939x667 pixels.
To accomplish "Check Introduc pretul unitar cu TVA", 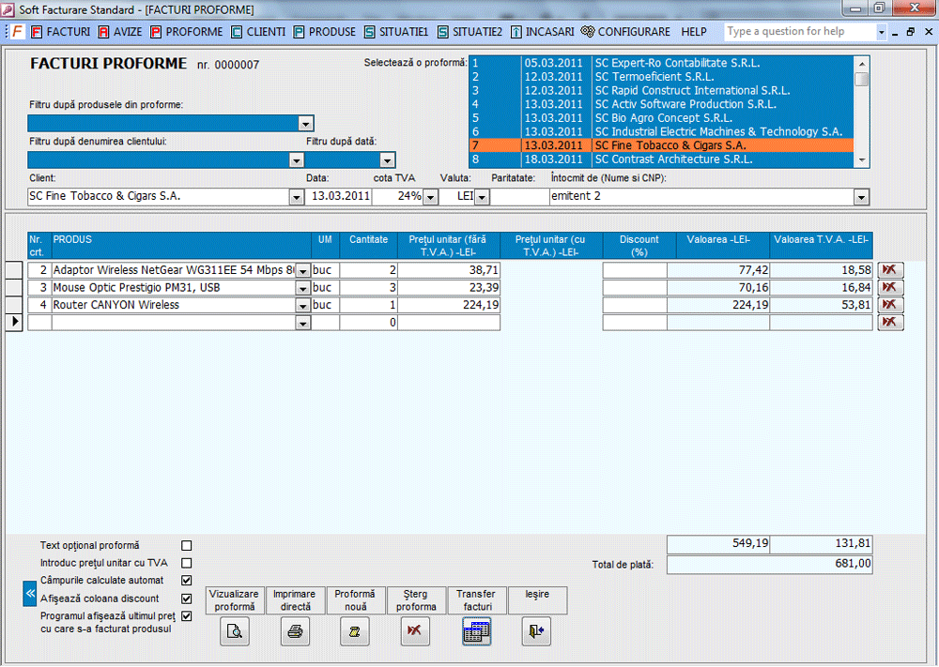I will [187, 564].
